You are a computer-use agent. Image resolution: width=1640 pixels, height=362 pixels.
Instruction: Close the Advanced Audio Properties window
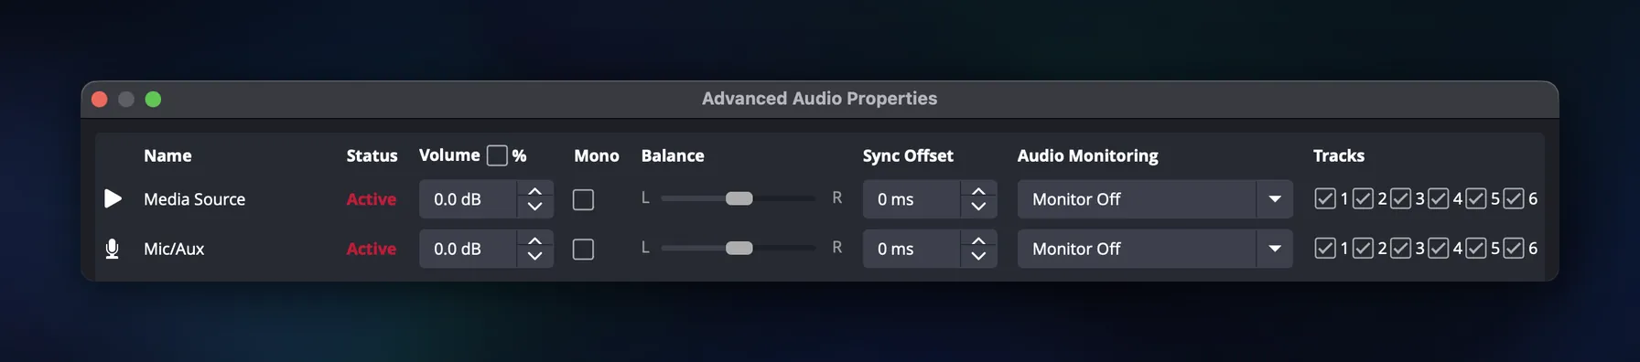[x=100, y=99]
